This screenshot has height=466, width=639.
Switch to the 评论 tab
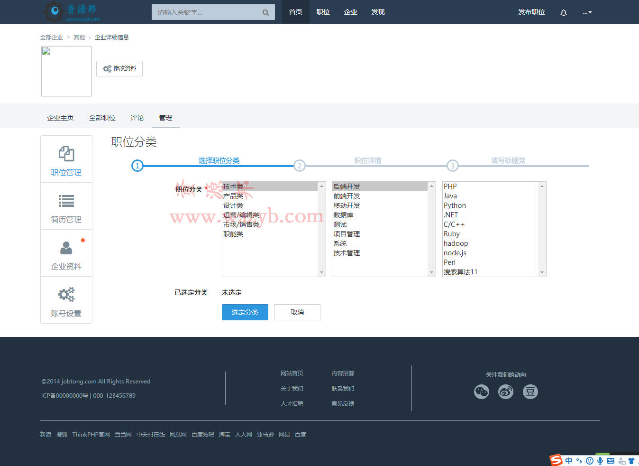tap(137, 118)
